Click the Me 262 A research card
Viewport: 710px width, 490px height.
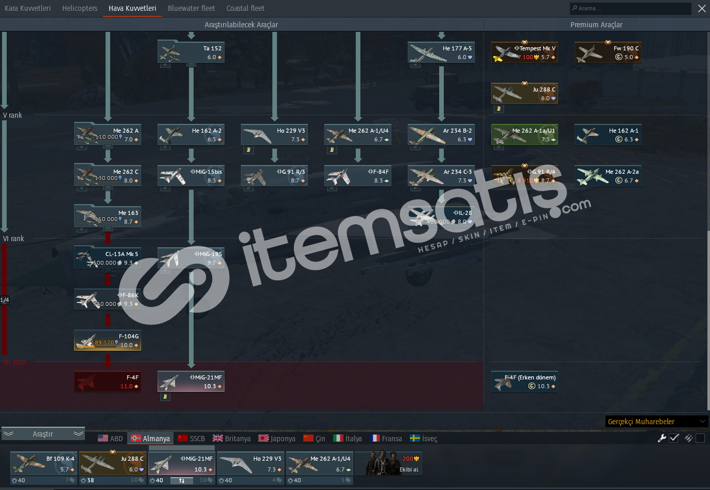[x=108, y=135]
